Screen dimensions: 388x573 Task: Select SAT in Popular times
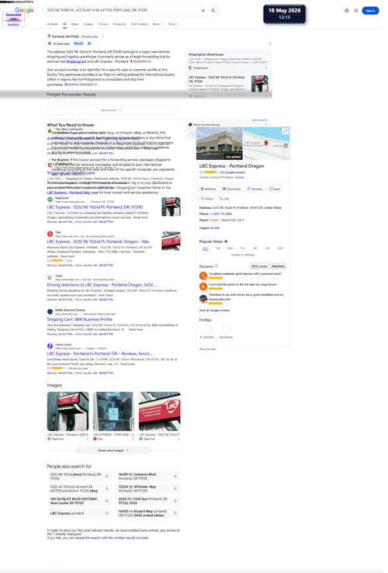point(268,248)
